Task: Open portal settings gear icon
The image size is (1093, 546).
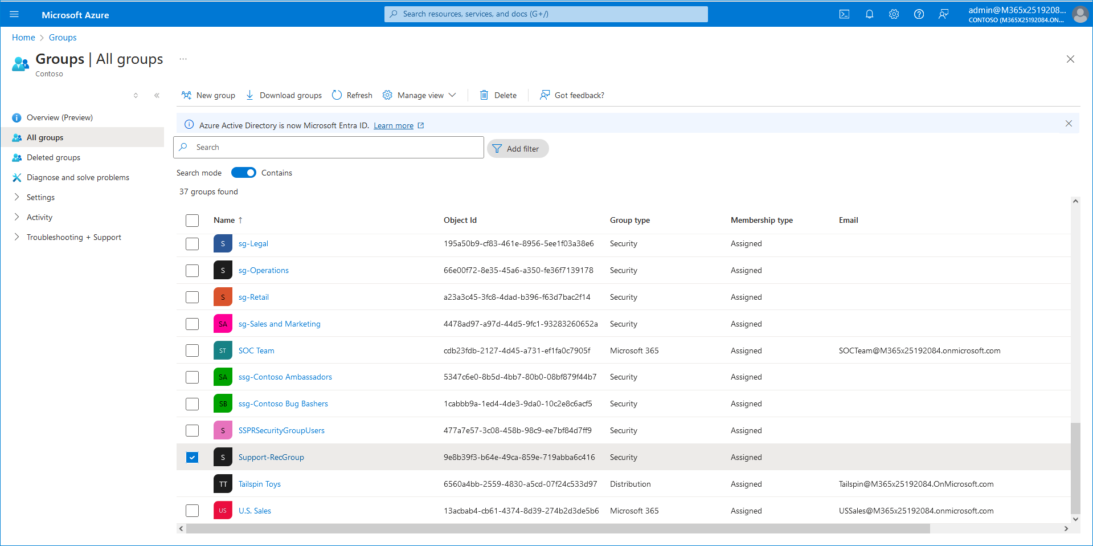Action: click(x=894, y=14)
